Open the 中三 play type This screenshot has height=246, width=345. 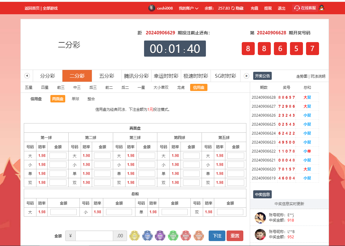[x=77, y=88]
